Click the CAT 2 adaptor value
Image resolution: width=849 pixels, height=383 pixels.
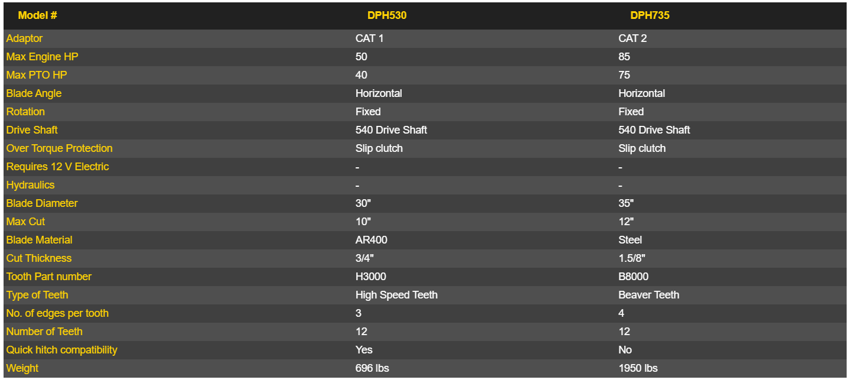[632, 38]
